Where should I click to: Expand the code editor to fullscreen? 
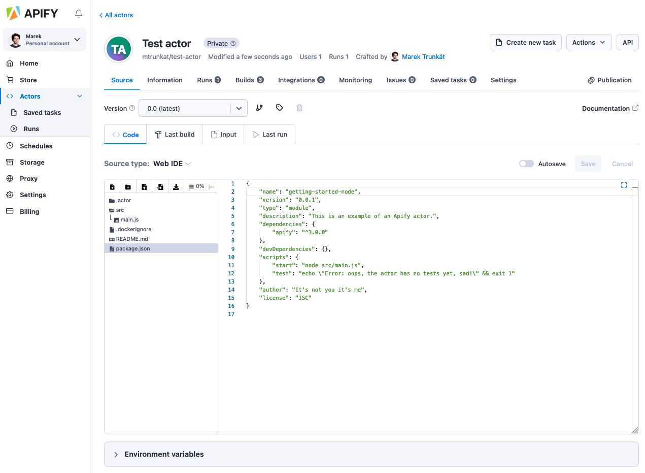[x=624, y=185]
